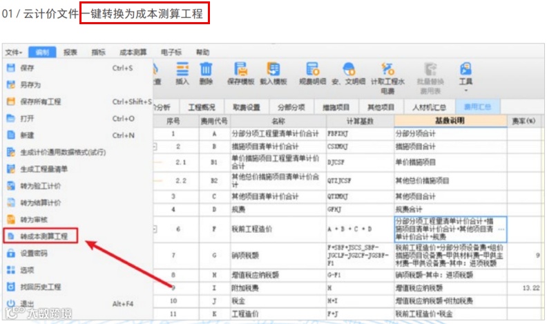Screen dimensions: 547x324
Task: Select the QTZJCSF calculation base cell
Action: pyautogui.click(x=360, y=181)
